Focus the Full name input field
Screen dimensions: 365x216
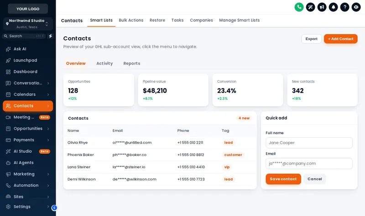(309, 143)
